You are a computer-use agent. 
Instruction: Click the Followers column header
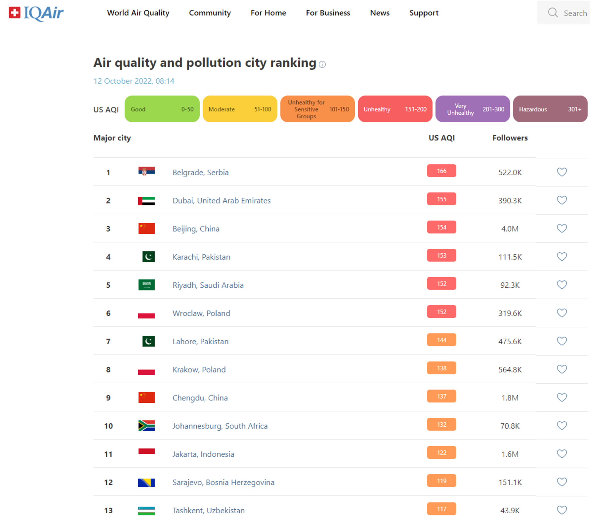pos(510,138)
